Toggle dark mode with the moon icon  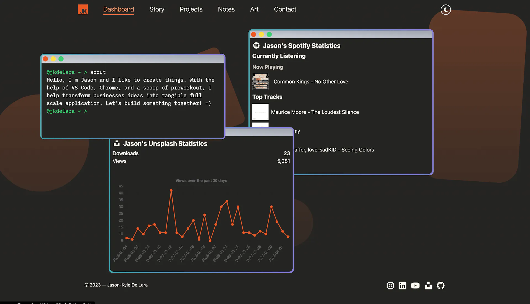pos(446,10)
